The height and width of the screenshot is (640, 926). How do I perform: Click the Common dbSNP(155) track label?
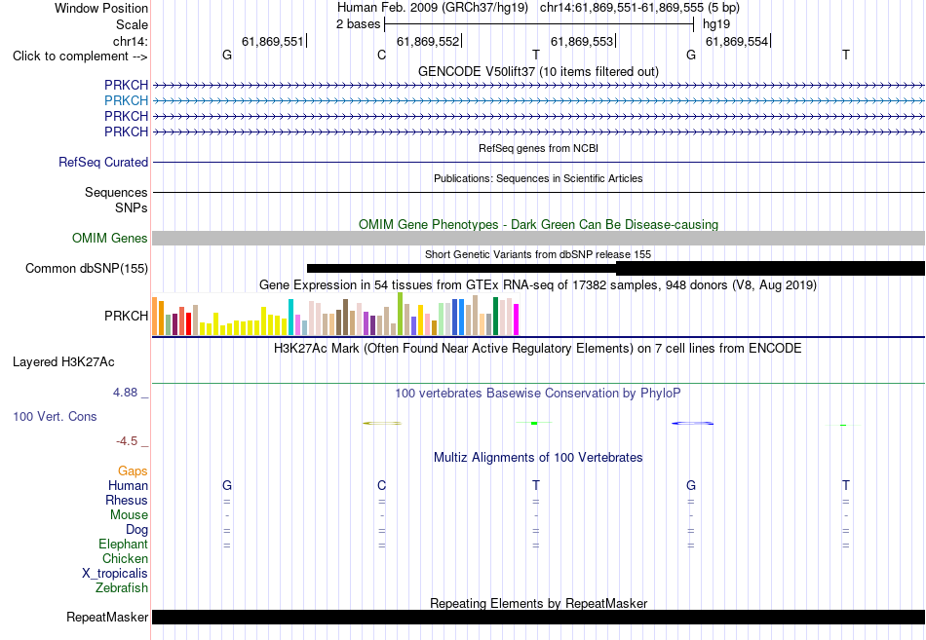point(87,269)
